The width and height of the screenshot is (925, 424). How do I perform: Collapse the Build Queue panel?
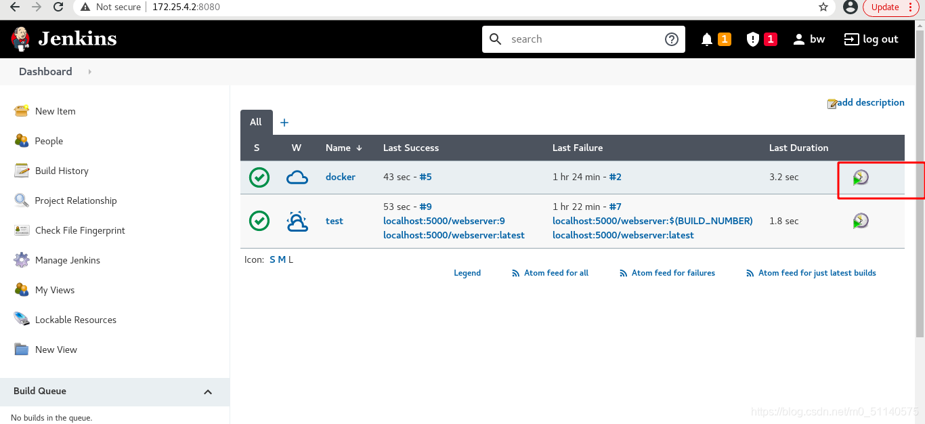(x=208, y=391)
